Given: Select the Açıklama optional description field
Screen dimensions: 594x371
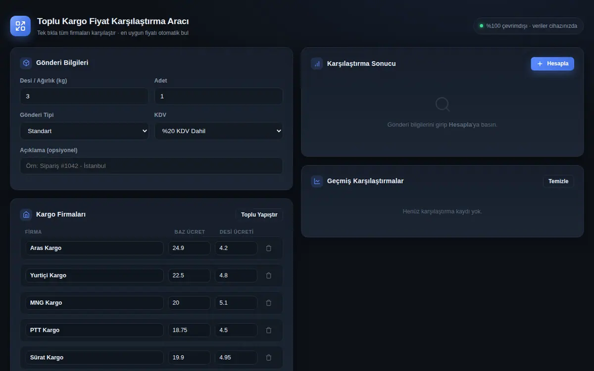Looking at the screenshot, I should [x=151, y=166].
